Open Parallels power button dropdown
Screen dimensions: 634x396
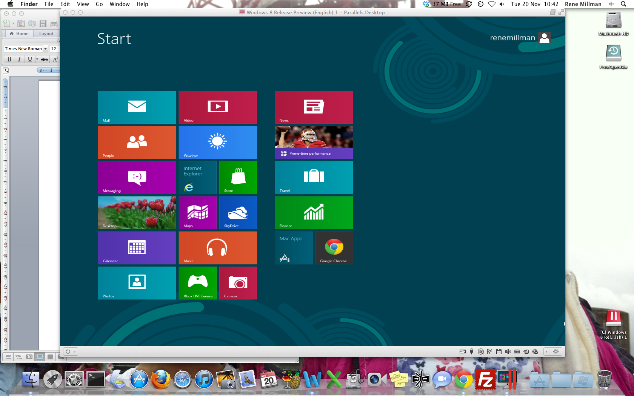click(x=71, y=351)
